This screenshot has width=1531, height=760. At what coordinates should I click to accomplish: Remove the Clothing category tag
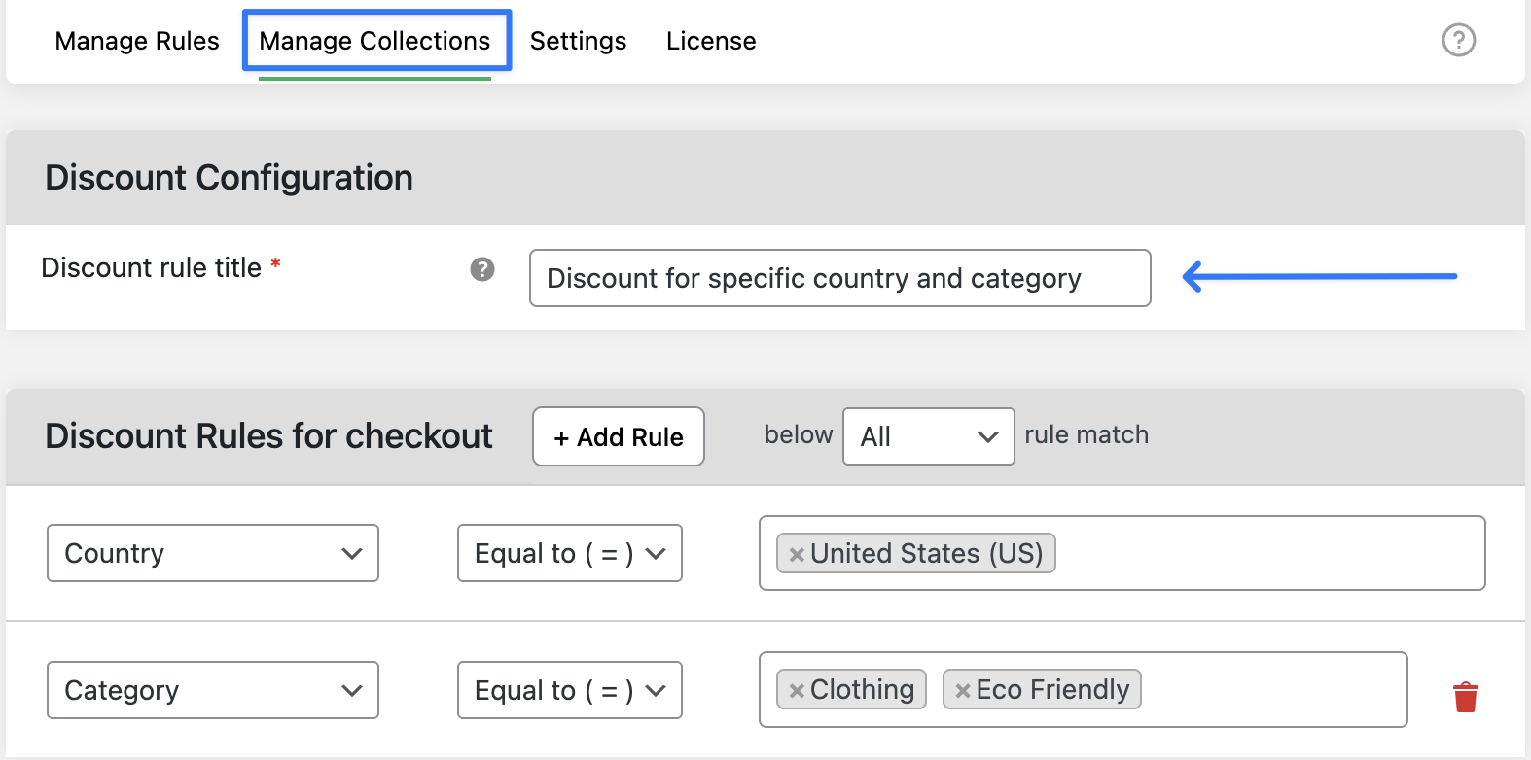click(797, 690)
